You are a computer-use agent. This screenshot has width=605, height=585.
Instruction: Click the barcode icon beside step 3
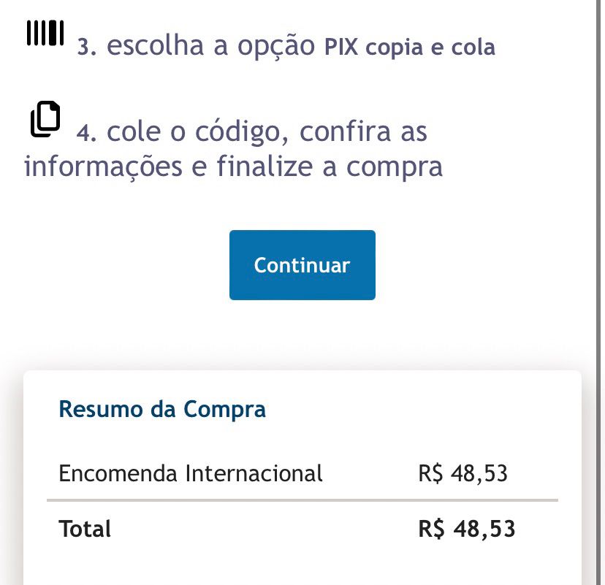click(x=45, y=33)
